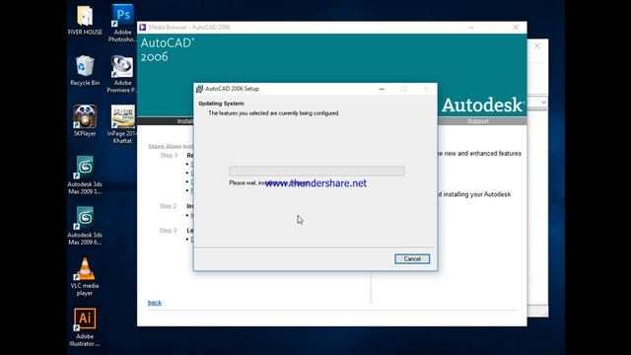Open the FIVER HOUSE desktop folder
This screenshot has width=631, height=355.
pyautogui.click(x=85, y=20)
